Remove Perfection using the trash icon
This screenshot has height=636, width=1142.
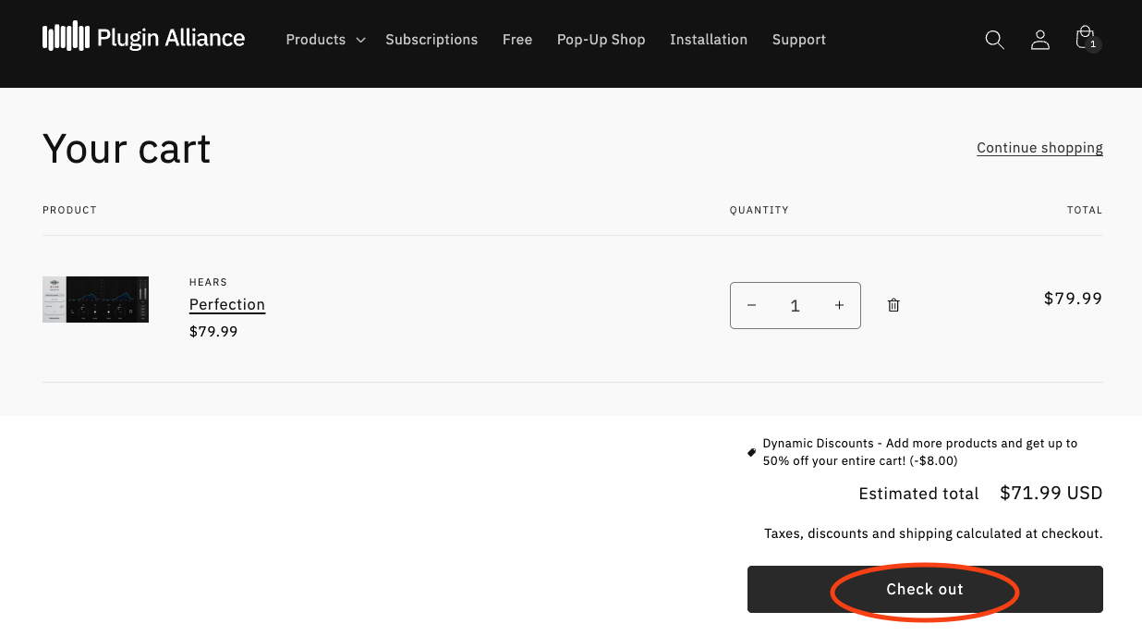click(x=893, y=305)
